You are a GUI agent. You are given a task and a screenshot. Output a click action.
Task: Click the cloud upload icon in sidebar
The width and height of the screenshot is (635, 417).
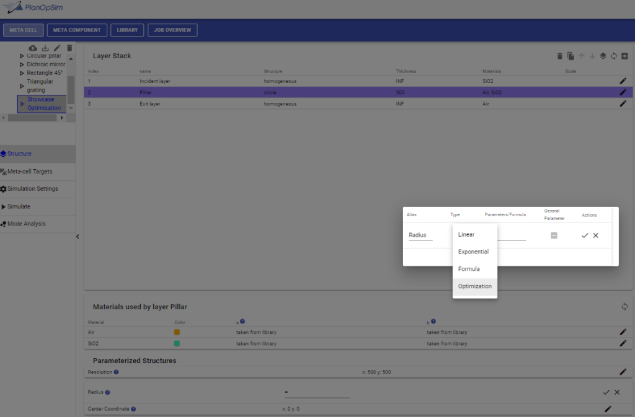point(33,48)
